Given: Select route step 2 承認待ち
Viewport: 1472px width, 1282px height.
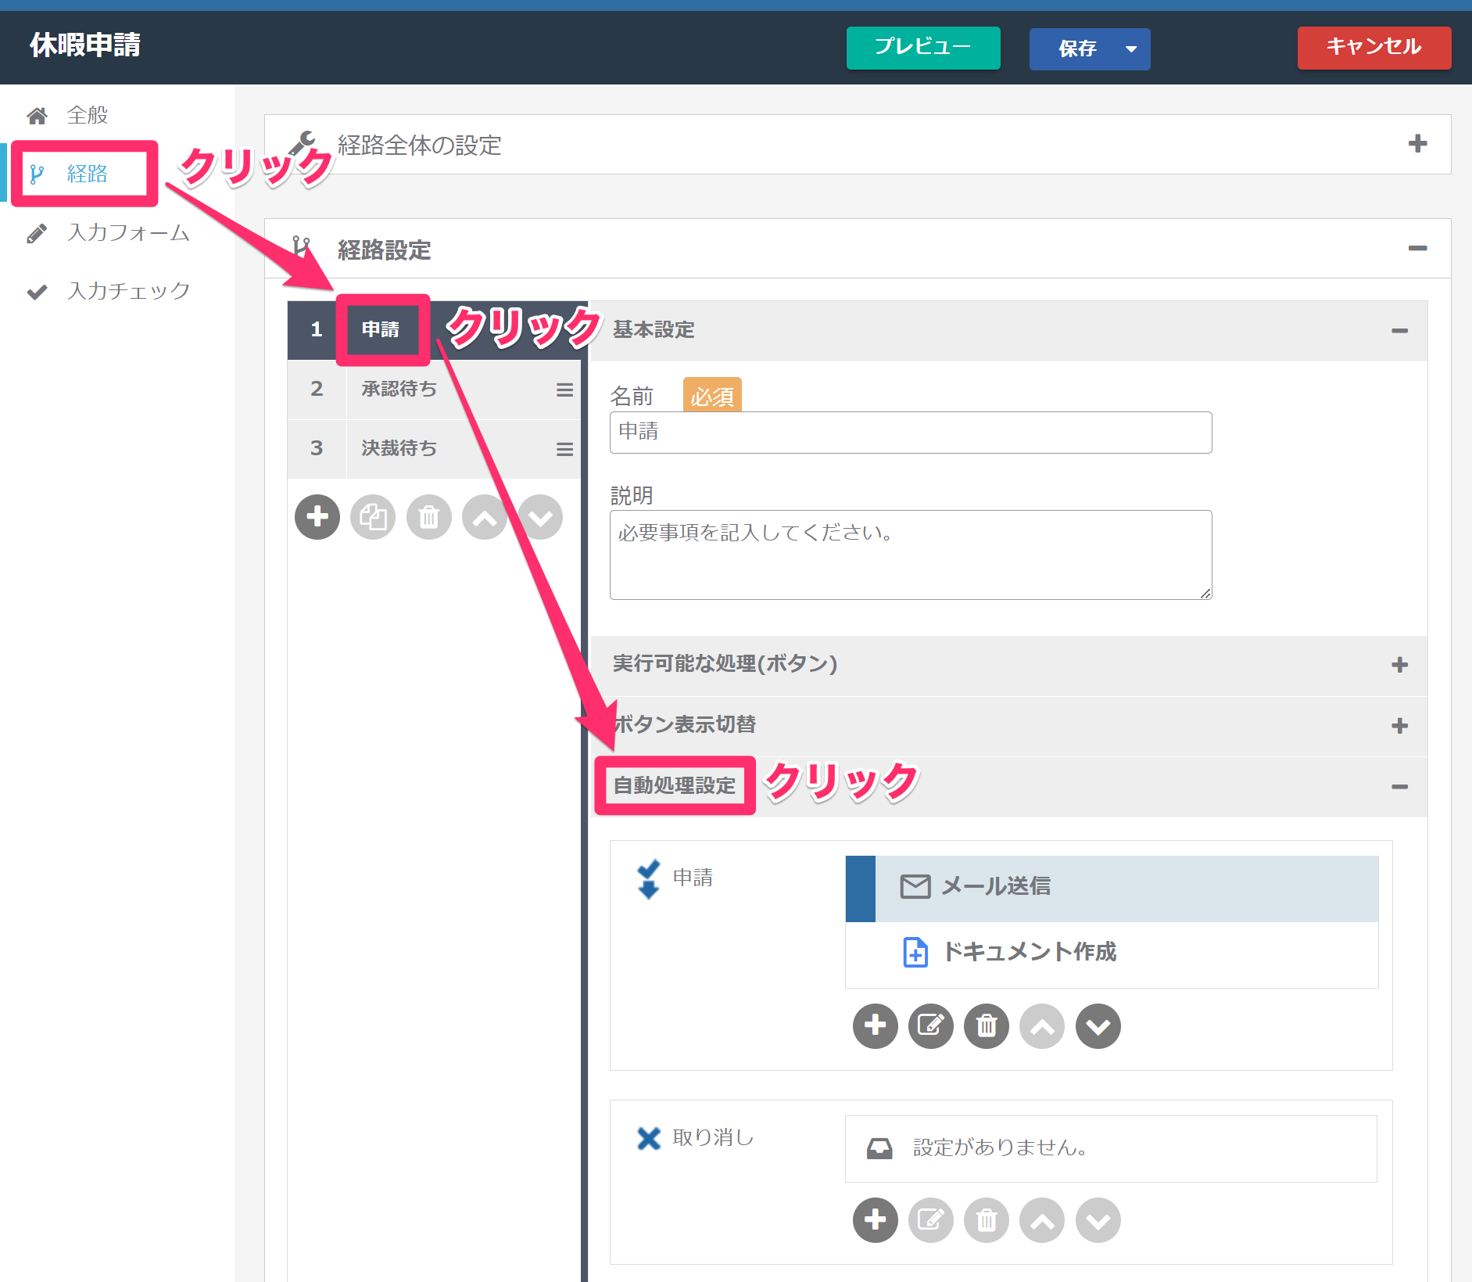Looking at the screenshot, I should (434, 390).
